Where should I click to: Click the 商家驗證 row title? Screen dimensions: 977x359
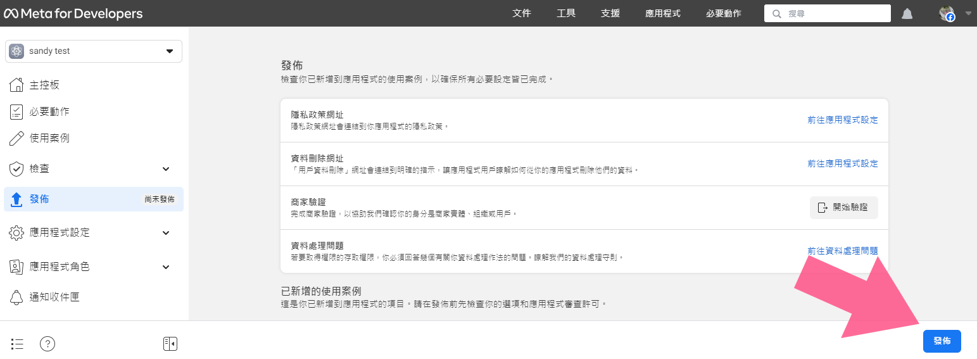(x=308, y=202)
